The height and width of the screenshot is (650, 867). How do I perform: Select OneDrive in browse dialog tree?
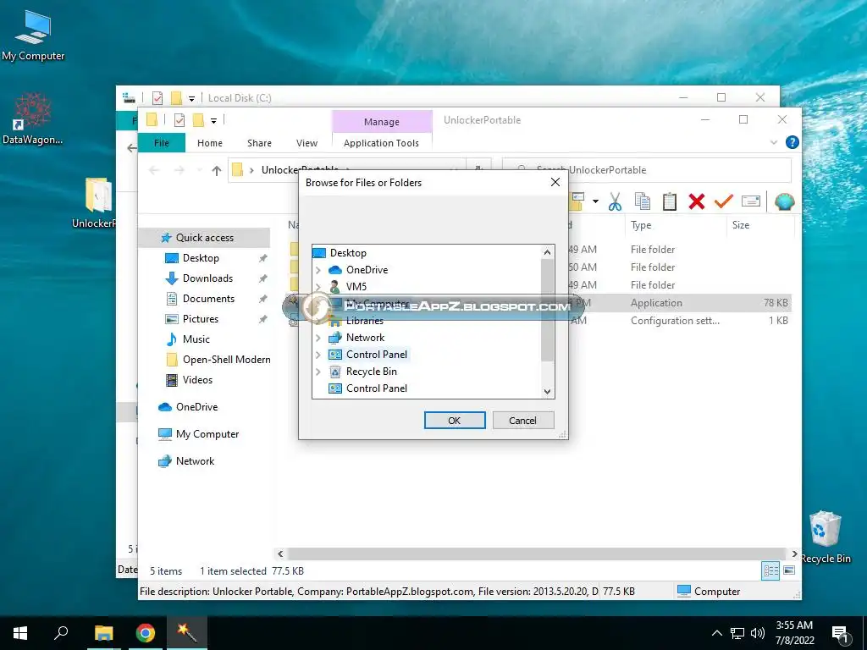367,270
